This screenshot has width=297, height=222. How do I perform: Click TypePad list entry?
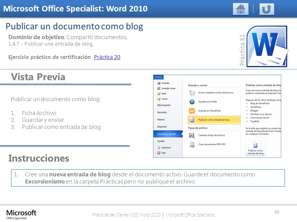(255, 121)
